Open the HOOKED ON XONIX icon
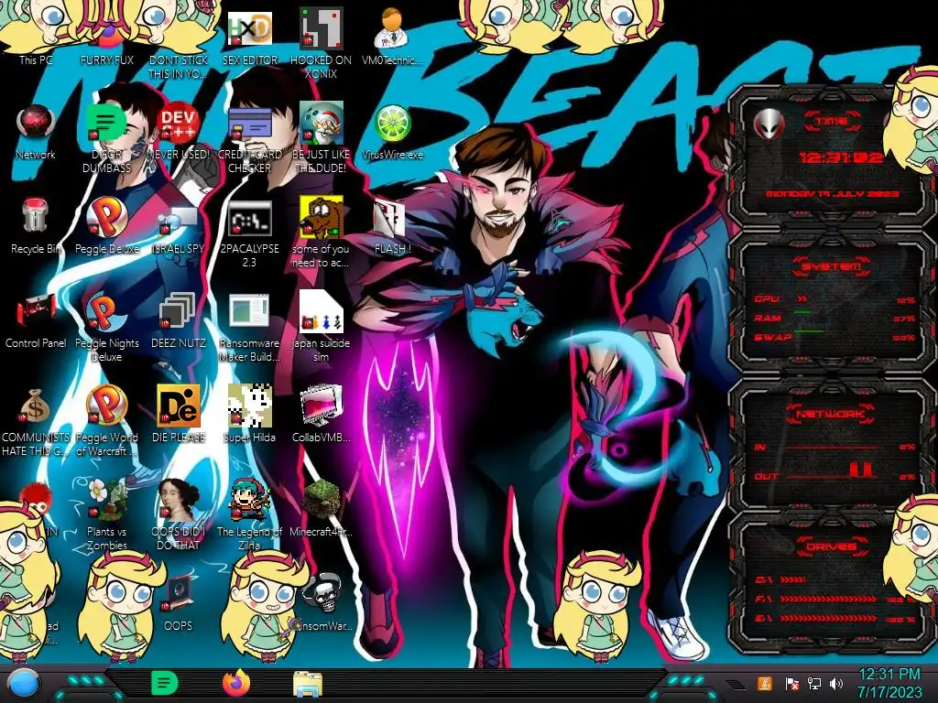Image resolution: width=938 pixels, height=703 pixels. (321, 42)
